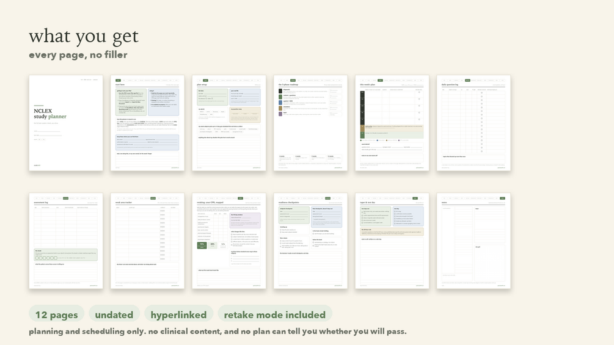Click the 'planning and scheduling only' disclaimer text
Screen dimensions: 614x345
point(217,332)
